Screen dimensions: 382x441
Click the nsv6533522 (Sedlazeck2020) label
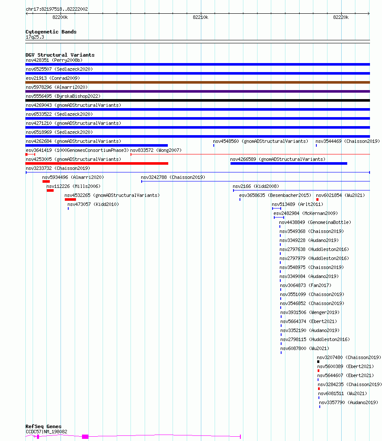[59, 114]
